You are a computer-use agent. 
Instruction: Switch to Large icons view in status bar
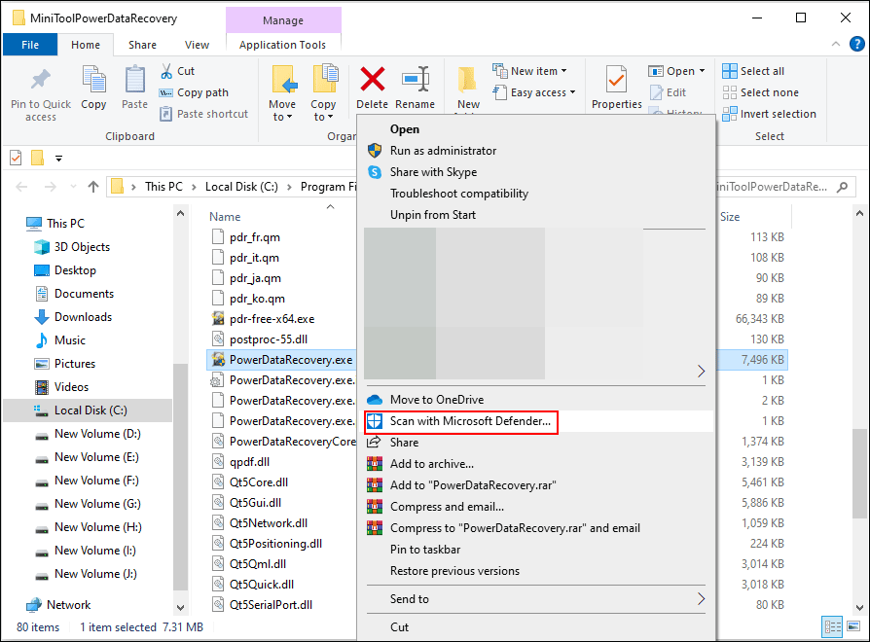pos(853,626)
